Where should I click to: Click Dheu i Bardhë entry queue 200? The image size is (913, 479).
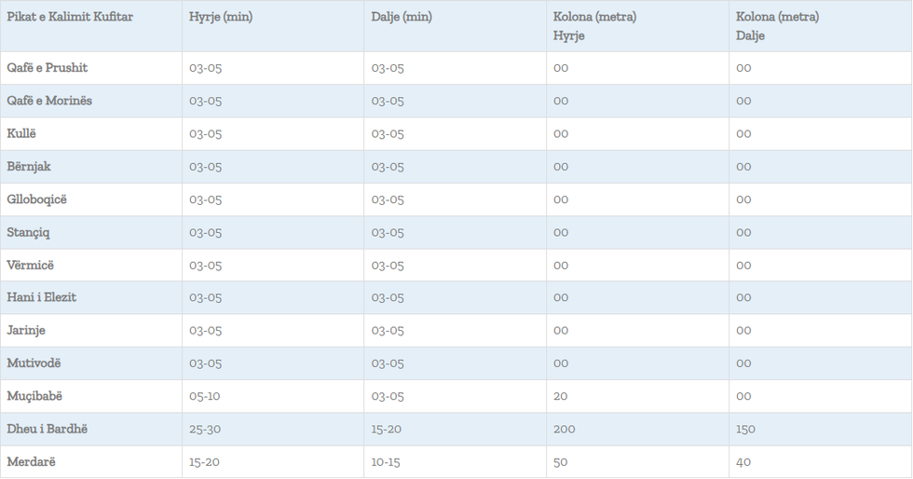pyautogui.click(x=565, y=430)
